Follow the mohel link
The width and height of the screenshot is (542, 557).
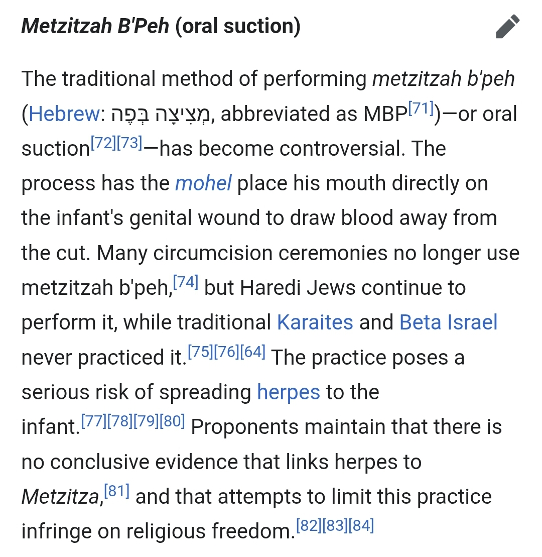(x=203, y=183)
